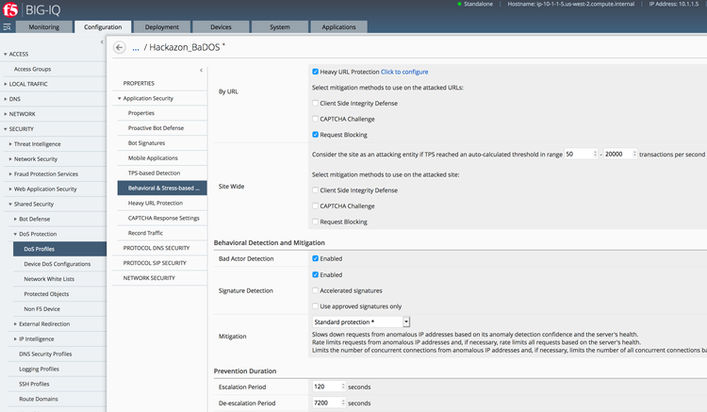The height and width of the screenshot is (412, 707).
Task: Switch to the Monitoring tab
Action: pyautogui.click(x=43, y=27)
